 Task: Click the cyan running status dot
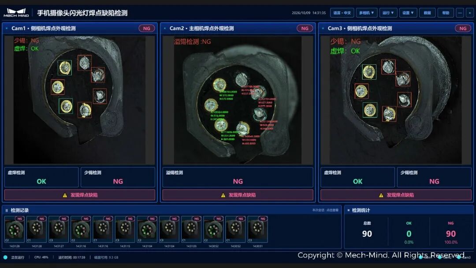pos(5,257)
